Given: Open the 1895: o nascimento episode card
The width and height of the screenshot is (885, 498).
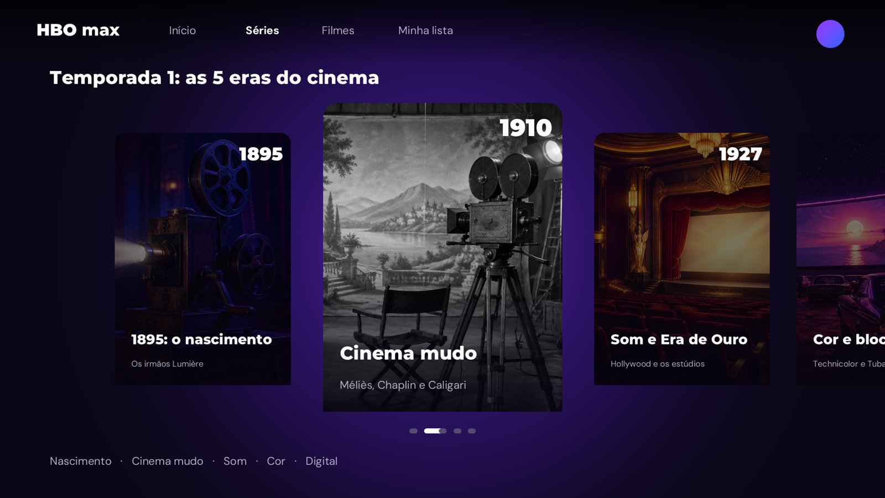Looking at the screenshot, I should [x=202, y=259].
